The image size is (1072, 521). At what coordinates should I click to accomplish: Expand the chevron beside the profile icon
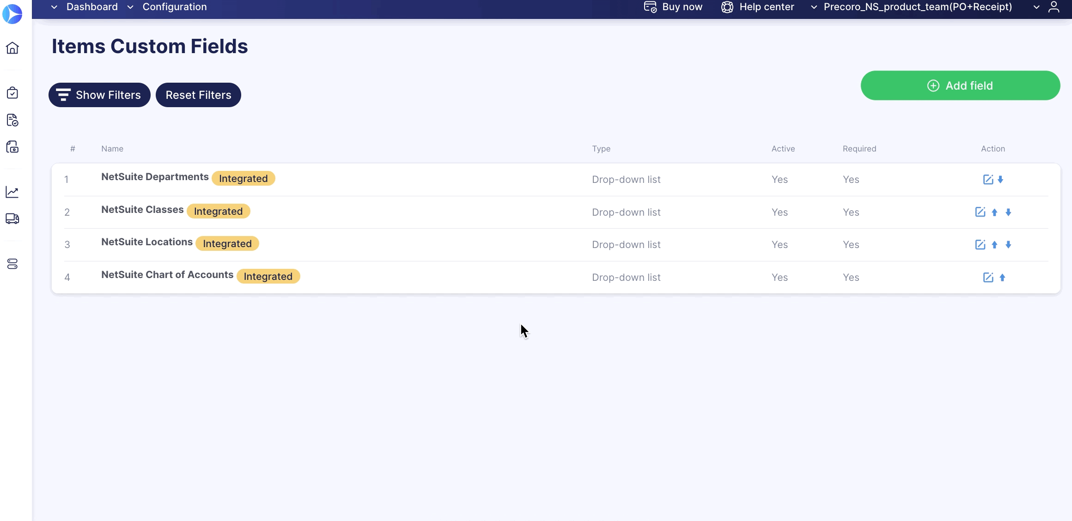click(x=1036, y=7)
